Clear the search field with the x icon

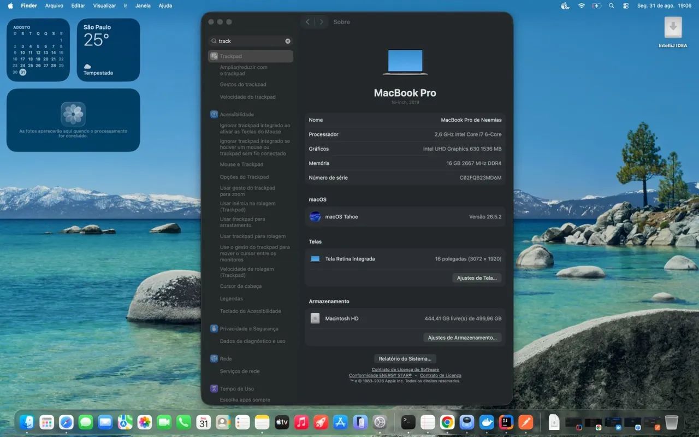coord(288,41)
